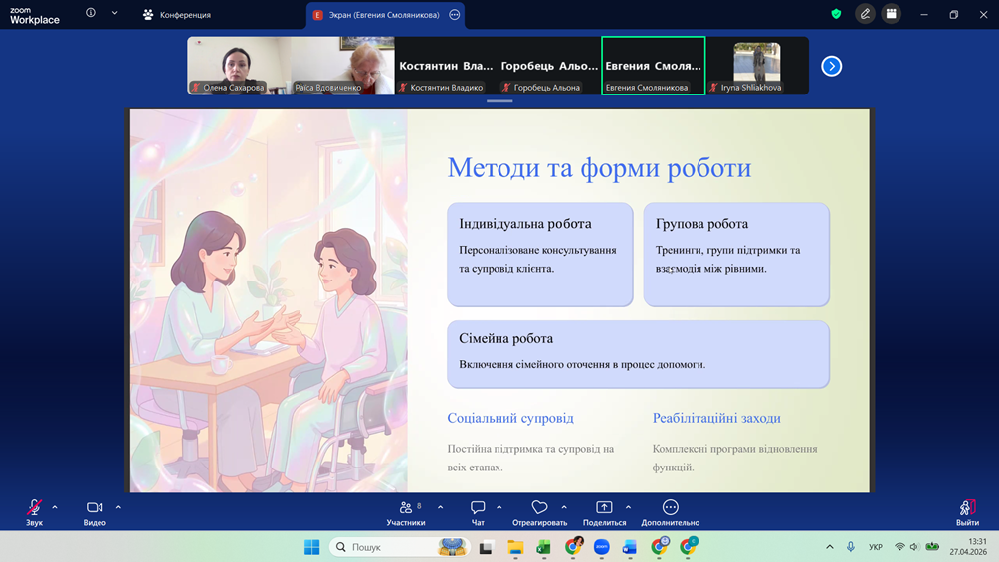
Task: Expand audio options arrow next to Звук
Action: (x=55, y=507)
